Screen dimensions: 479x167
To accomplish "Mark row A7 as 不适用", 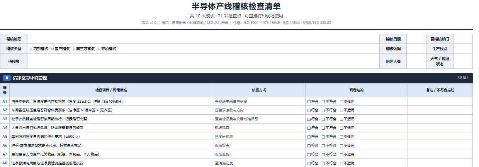I will [x=341, y=154].
